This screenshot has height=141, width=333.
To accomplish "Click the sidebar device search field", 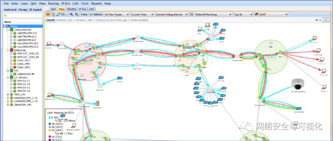I will [23, 15].
